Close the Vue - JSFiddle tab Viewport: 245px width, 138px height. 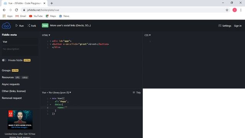(44, 3)
